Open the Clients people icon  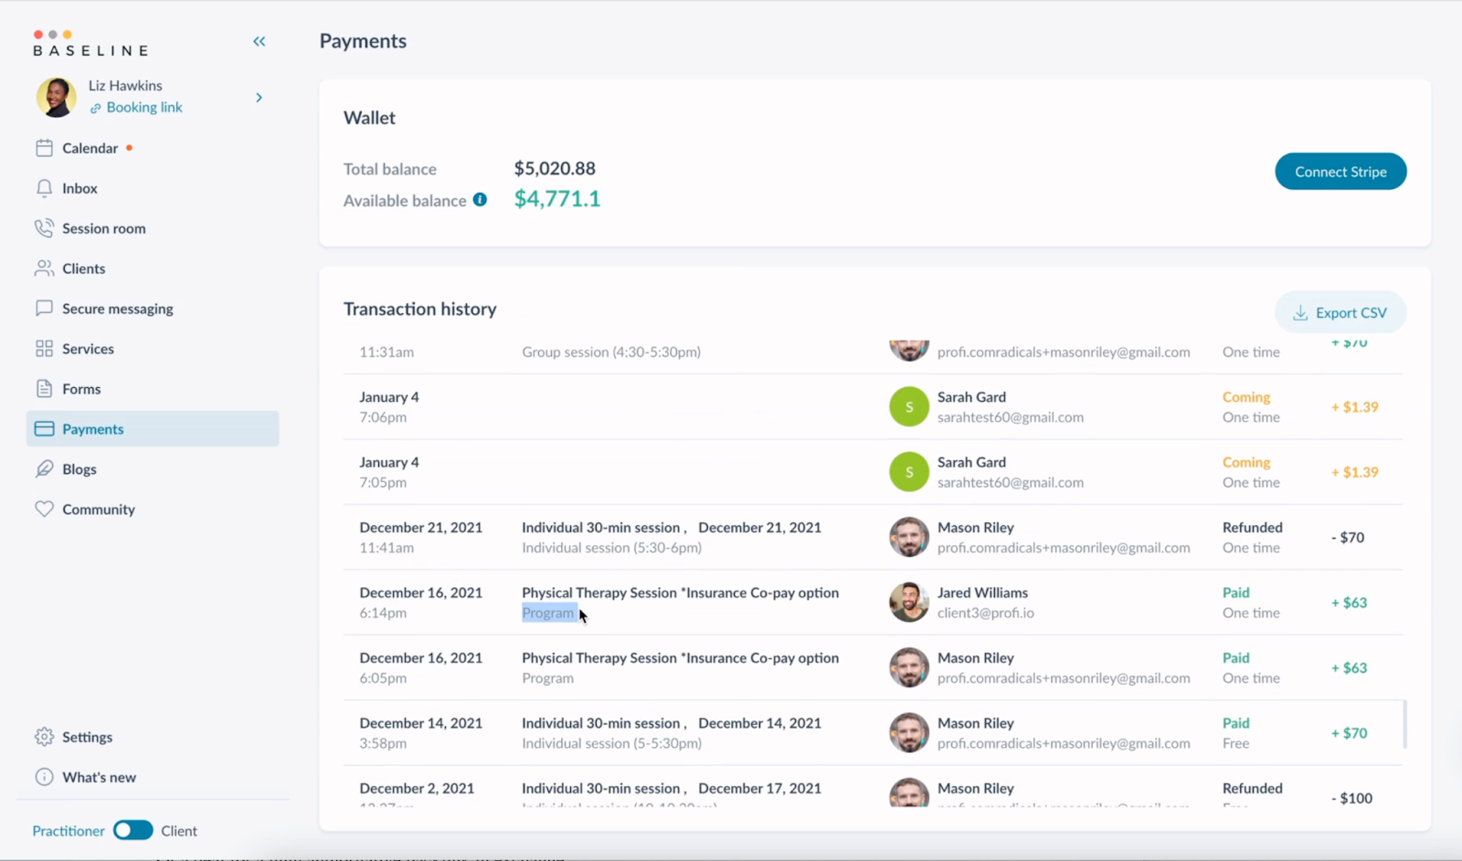click(x=44, y=268)
